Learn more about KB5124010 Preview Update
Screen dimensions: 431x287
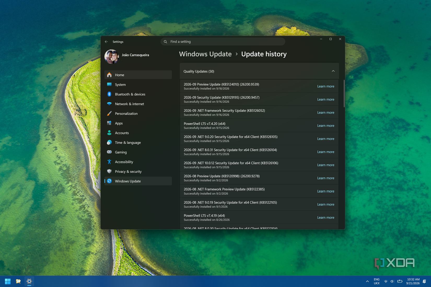point(326,86)
